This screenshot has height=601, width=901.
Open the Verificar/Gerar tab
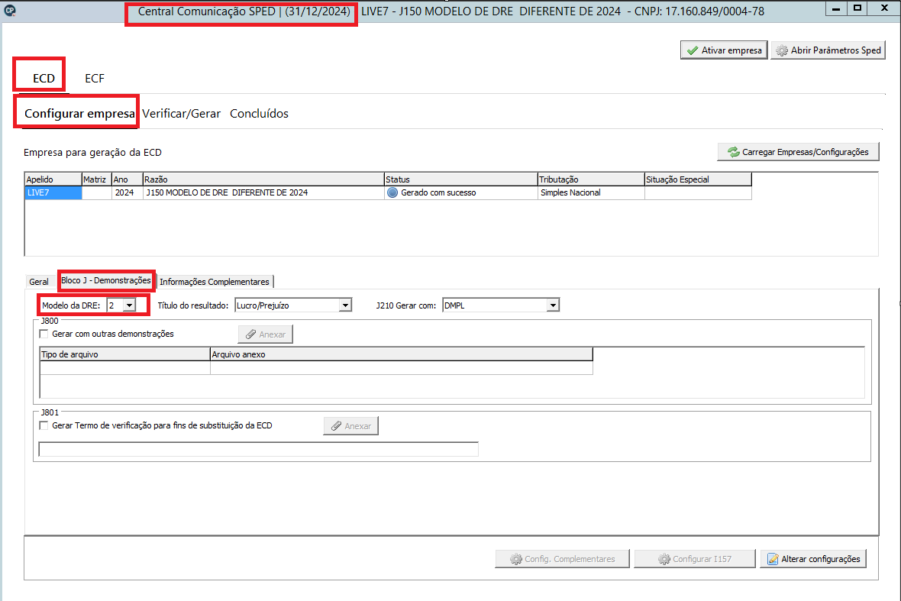coord(182,114)
